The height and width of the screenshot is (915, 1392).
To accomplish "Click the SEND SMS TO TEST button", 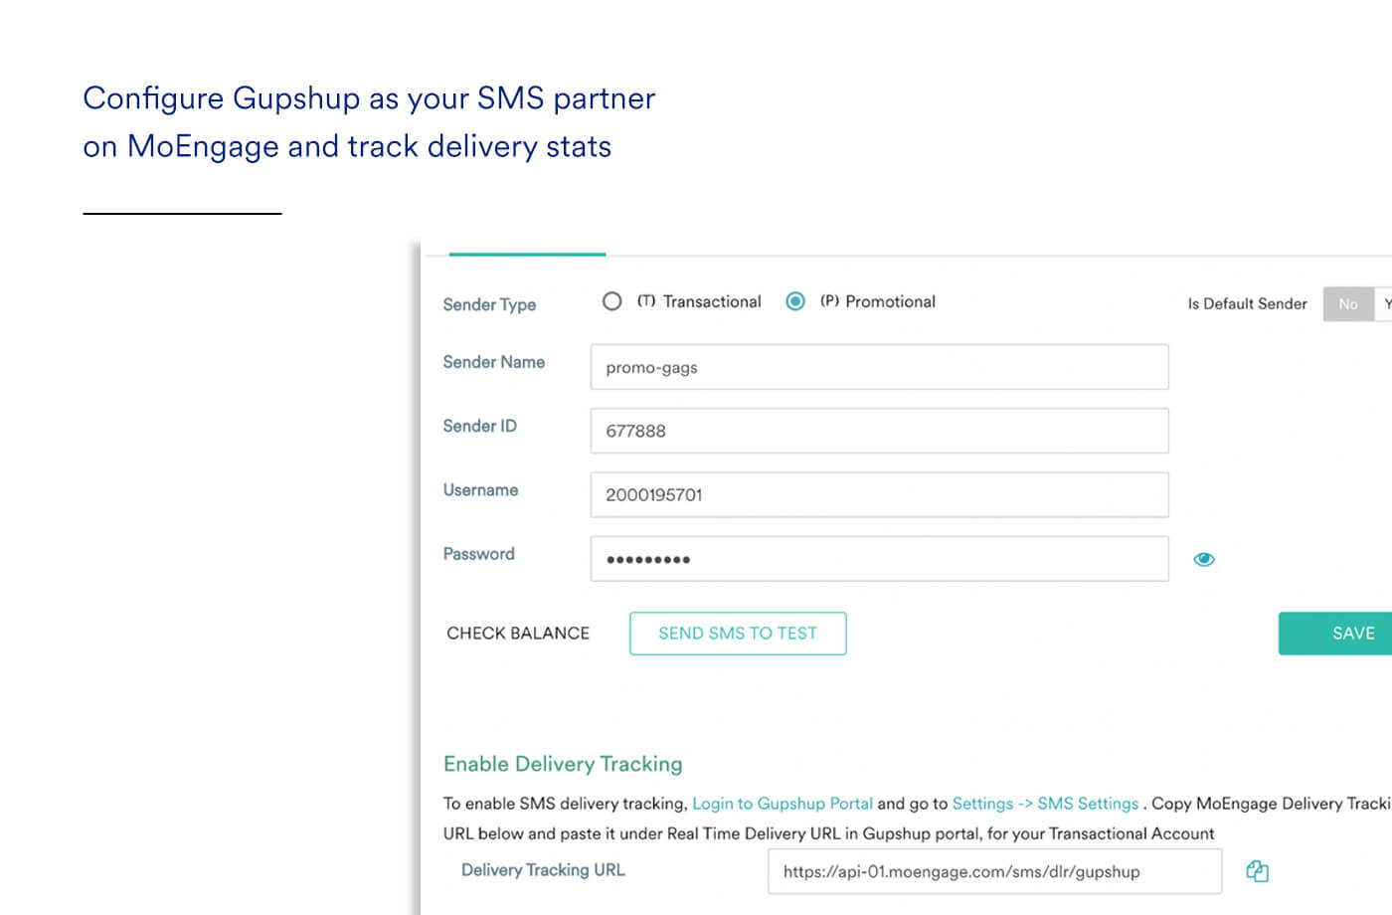I will [738, 634].
